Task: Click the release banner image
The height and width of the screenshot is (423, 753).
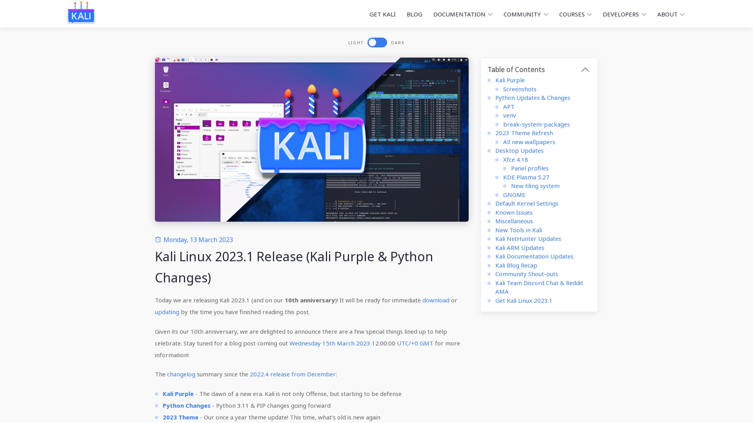Action: coord(312,140)
